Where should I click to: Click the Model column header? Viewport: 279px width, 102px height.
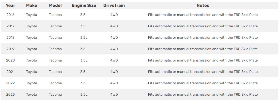(55, 6)
